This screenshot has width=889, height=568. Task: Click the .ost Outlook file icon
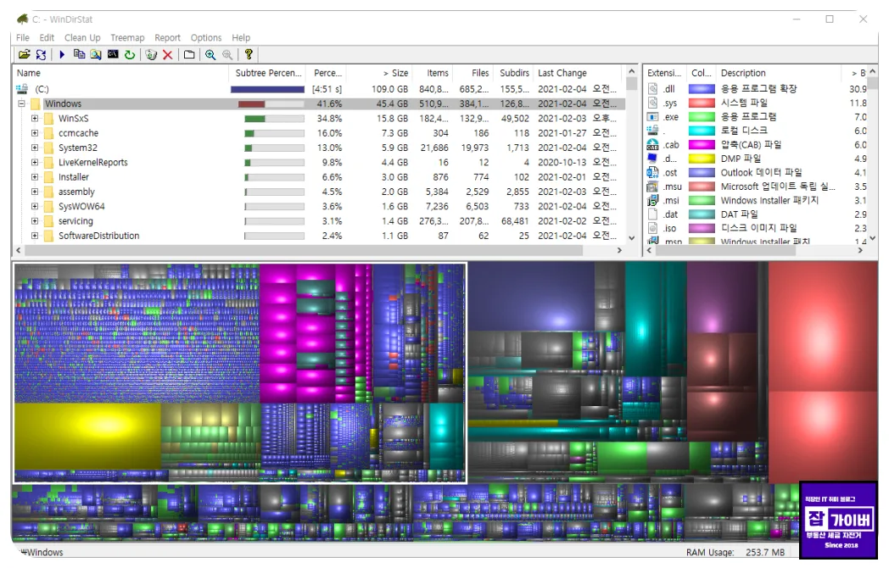[x=653, y=172]
